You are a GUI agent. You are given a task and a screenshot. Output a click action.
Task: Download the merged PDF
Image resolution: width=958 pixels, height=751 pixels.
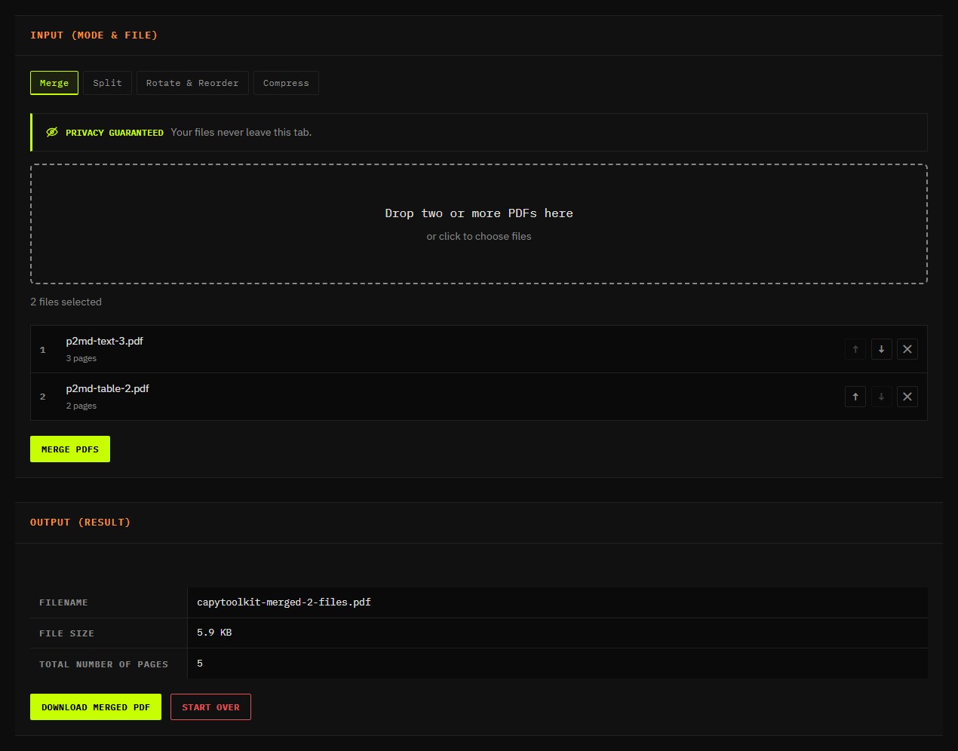96,707
